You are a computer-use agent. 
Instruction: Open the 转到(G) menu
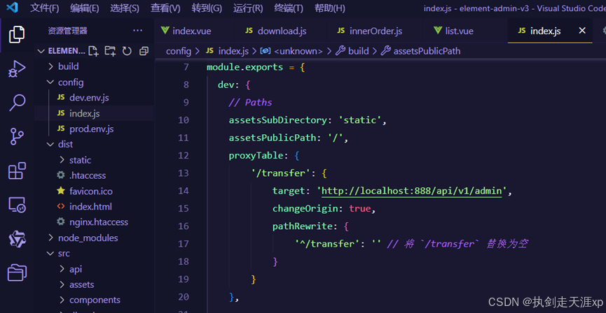click(207, 8)
